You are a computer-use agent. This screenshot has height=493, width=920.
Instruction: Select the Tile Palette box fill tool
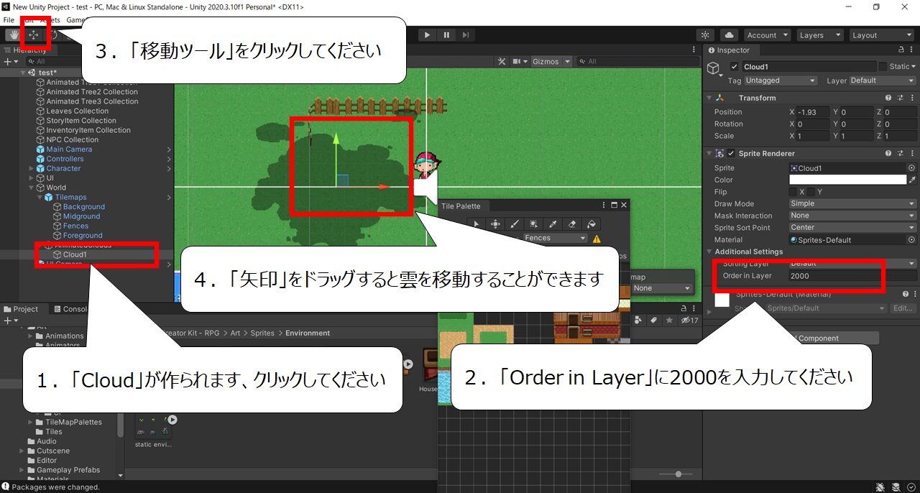click(534, 224)
